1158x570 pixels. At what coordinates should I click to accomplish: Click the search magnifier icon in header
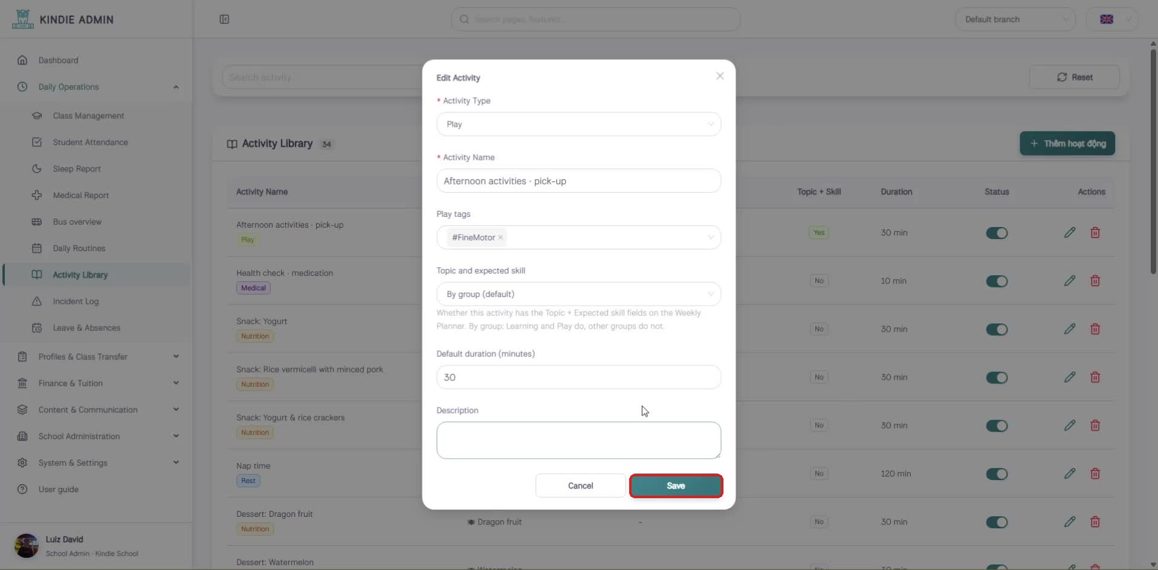click(x=464, y=19)
